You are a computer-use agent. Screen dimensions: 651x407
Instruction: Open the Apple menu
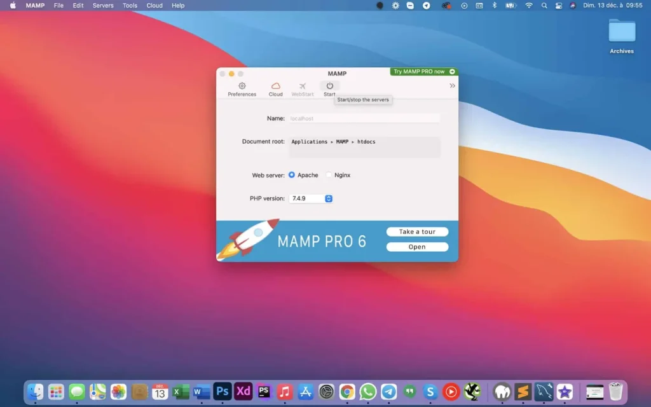tap(13, 5)
